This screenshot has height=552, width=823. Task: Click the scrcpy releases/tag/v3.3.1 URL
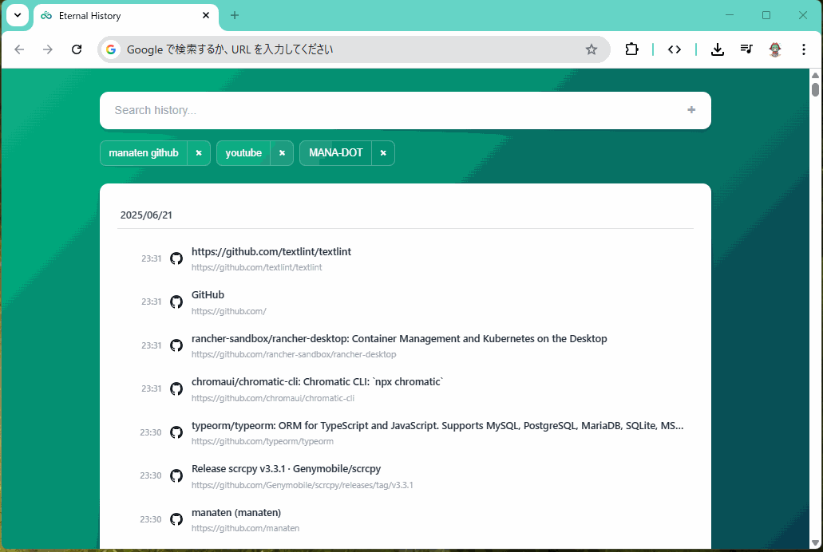303,485
